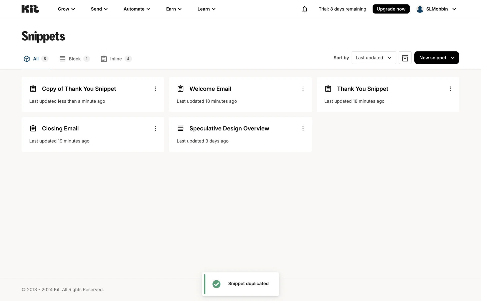Open kebab menu for Closing Email
Screen dimensions: 481x301
(155, 128)
